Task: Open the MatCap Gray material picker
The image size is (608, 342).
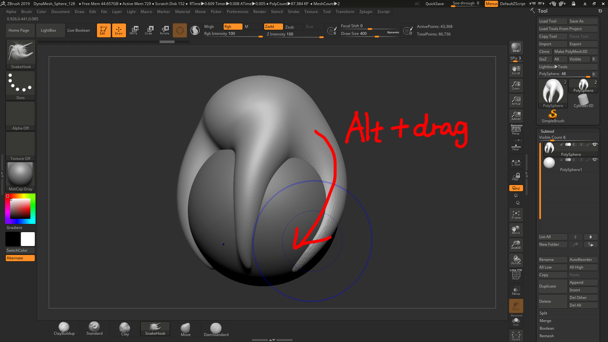Action: 21,176
